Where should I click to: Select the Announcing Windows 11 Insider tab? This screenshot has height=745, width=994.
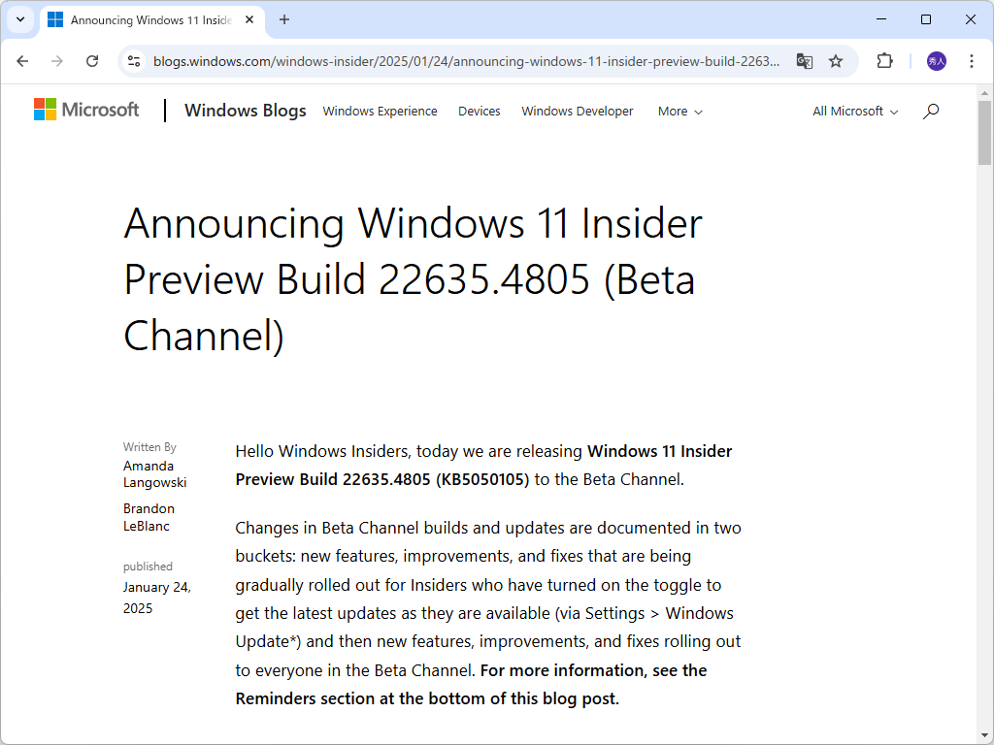152,20
